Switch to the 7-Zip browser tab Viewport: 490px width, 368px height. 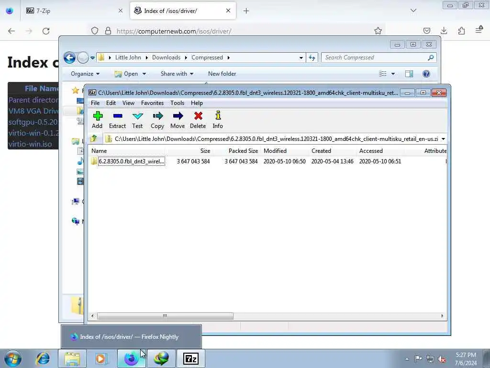point(74,11)
